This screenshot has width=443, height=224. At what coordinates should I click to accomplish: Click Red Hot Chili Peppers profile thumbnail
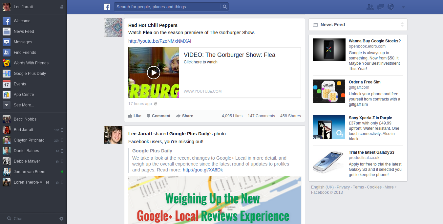[x=113, y=28]
